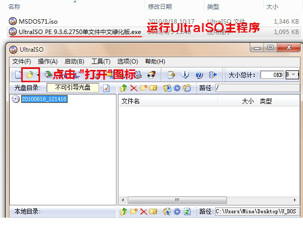Open Help via the question mark icon
This screenshot has width=303, height=226.
199,75
